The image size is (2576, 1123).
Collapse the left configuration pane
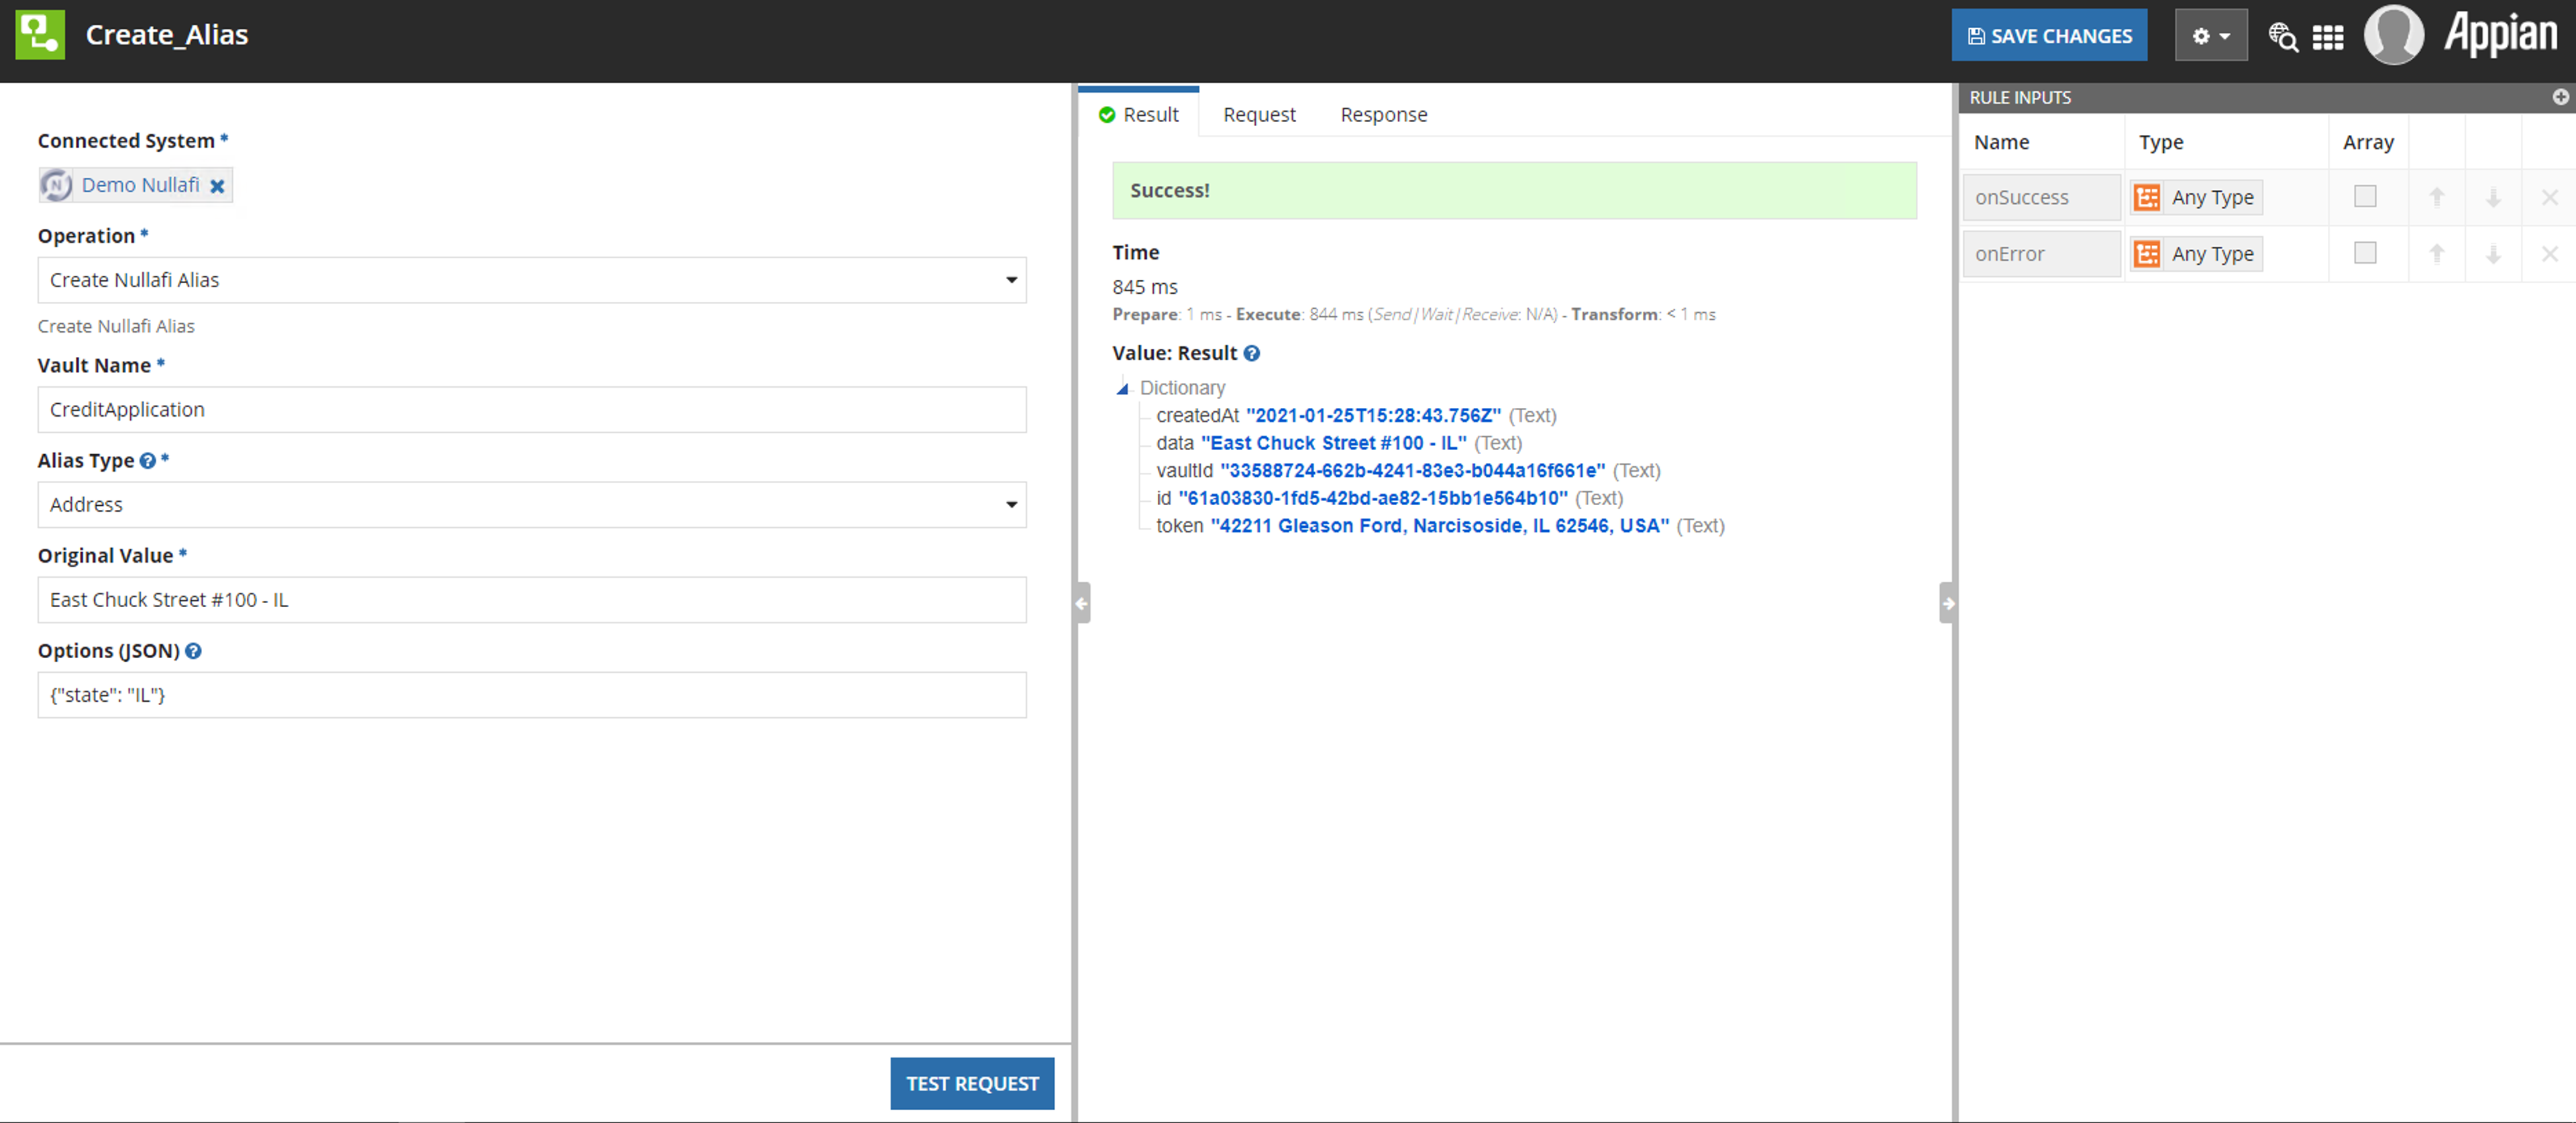[1082, 603]
